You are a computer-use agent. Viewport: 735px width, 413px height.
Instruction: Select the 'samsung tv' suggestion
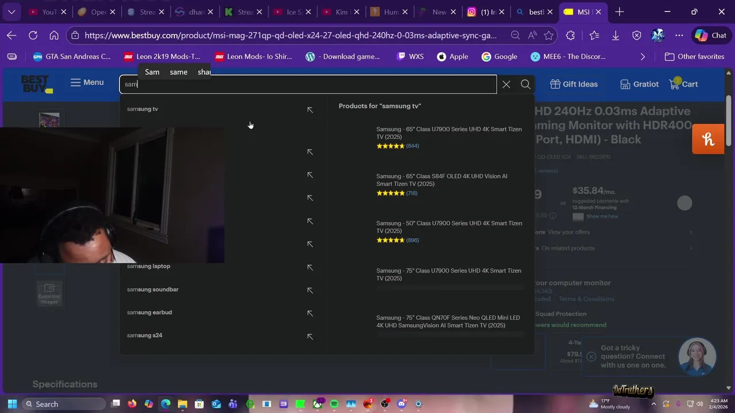142,109
